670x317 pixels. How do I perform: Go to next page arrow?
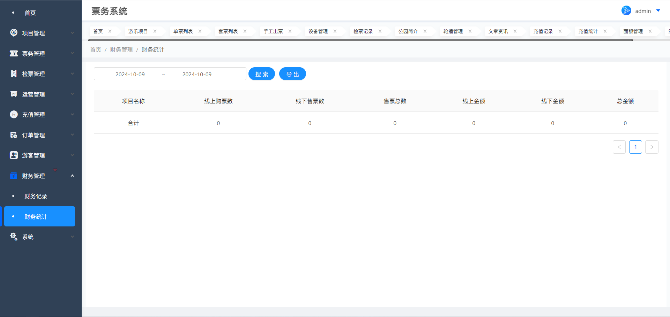(652, 147)
